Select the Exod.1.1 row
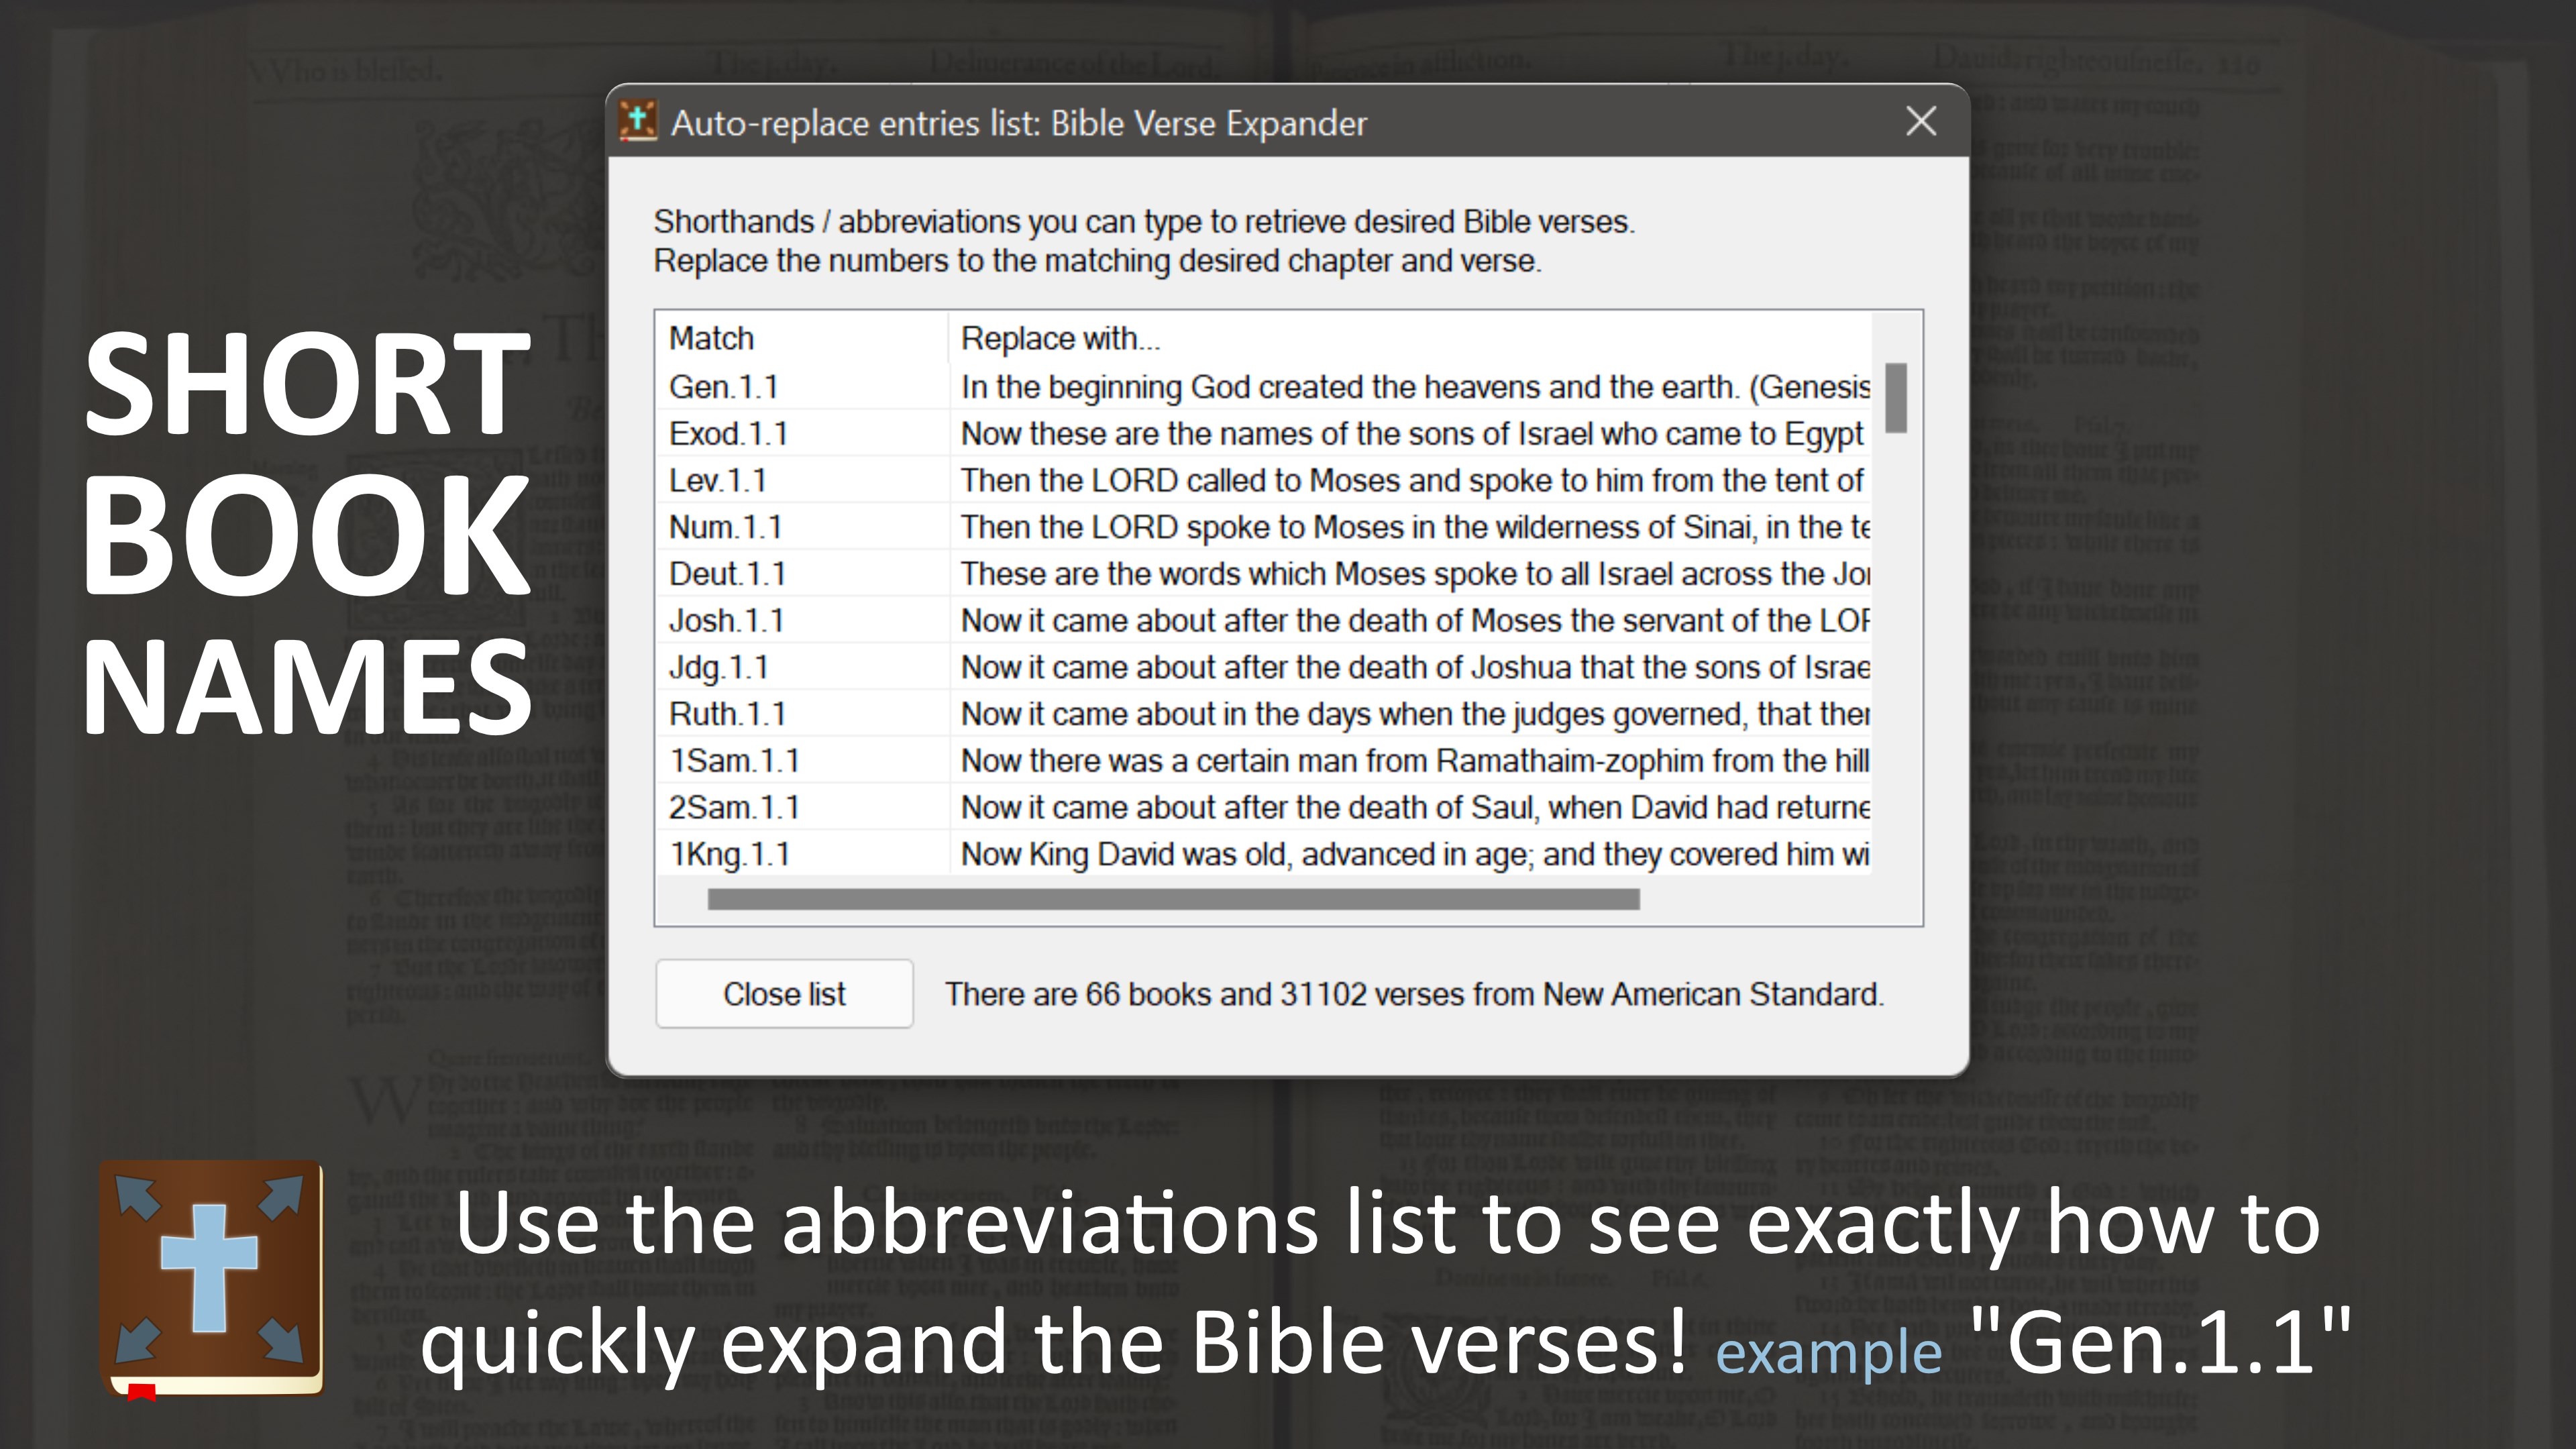The width and height of the screenshot is (2576, 1449). [728, 434]
